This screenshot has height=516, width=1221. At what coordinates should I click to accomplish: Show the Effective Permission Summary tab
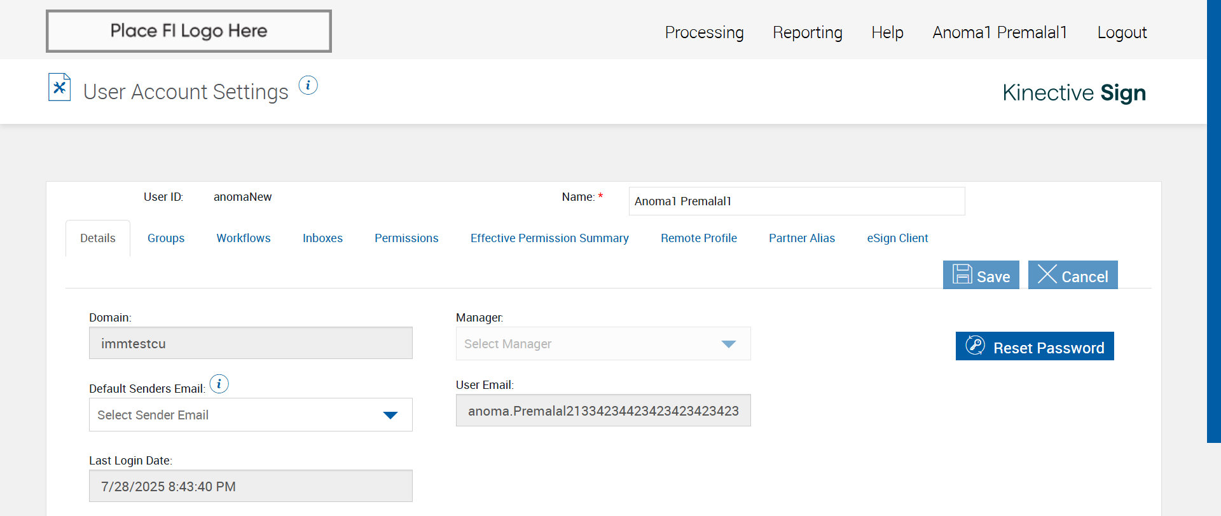[549, 238]
